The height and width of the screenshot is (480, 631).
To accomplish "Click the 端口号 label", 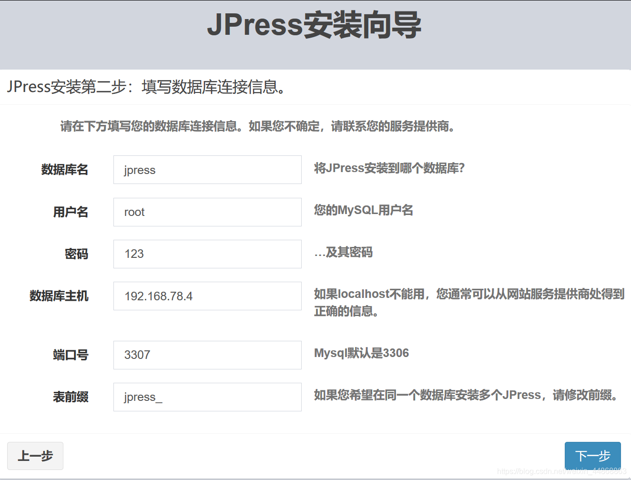I will (71, 355).
